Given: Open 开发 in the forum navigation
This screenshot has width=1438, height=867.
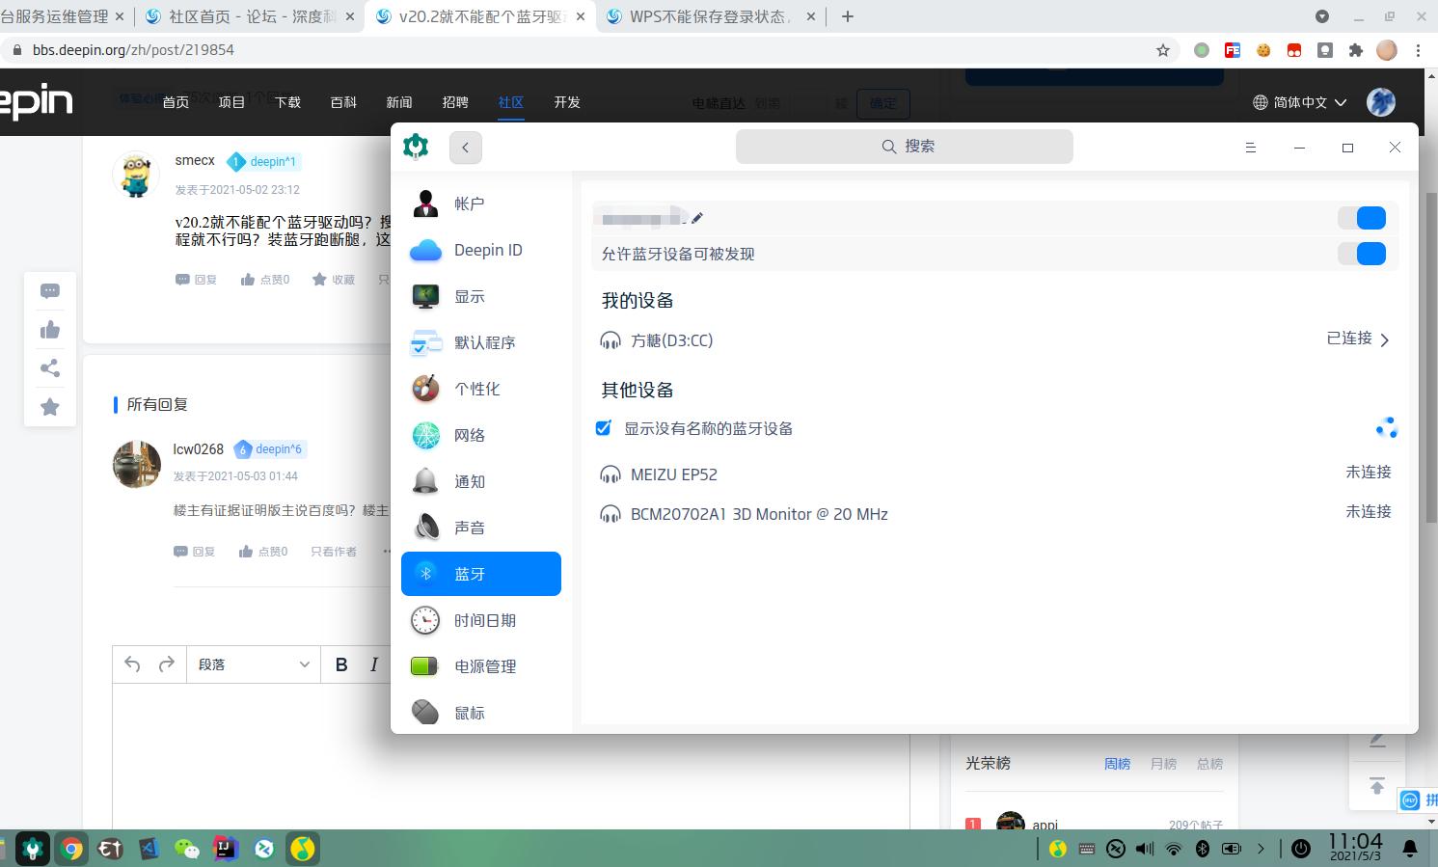Looking at the screenshot, I should 567,102.
